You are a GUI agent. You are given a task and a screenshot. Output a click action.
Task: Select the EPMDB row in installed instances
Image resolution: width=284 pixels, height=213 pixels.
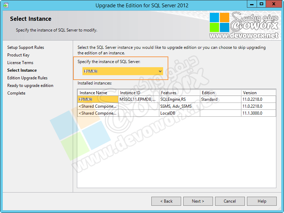point(97,99)
